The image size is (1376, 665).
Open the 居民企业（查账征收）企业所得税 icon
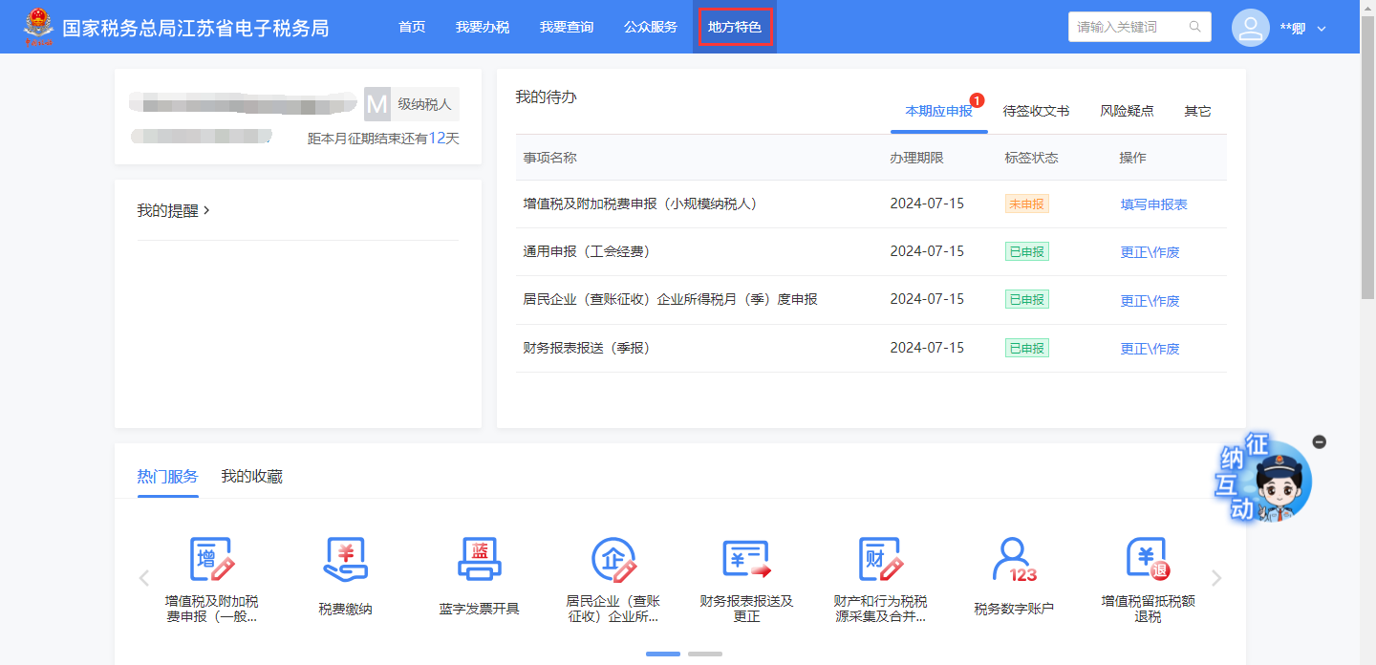(613, 560)
